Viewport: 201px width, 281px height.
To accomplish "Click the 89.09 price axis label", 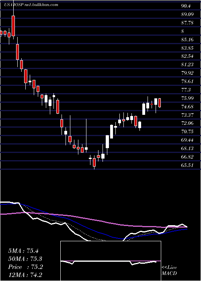I will pyautogui.click(x=187, y=14).
